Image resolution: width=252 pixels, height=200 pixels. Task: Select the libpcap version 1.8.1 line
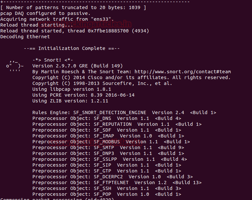(72, 89)
